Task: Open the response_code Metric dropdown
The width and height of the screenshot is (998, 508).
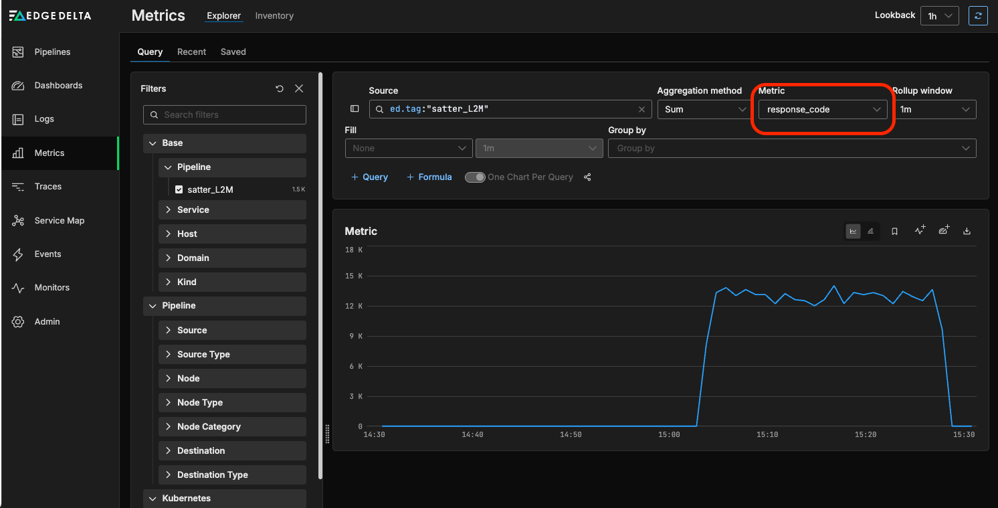Action: coord(823,109)
